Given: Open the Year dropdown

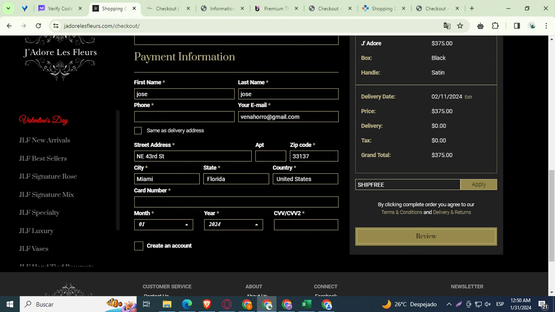Looking at the screenshot, I should click(x=233, y=225).
